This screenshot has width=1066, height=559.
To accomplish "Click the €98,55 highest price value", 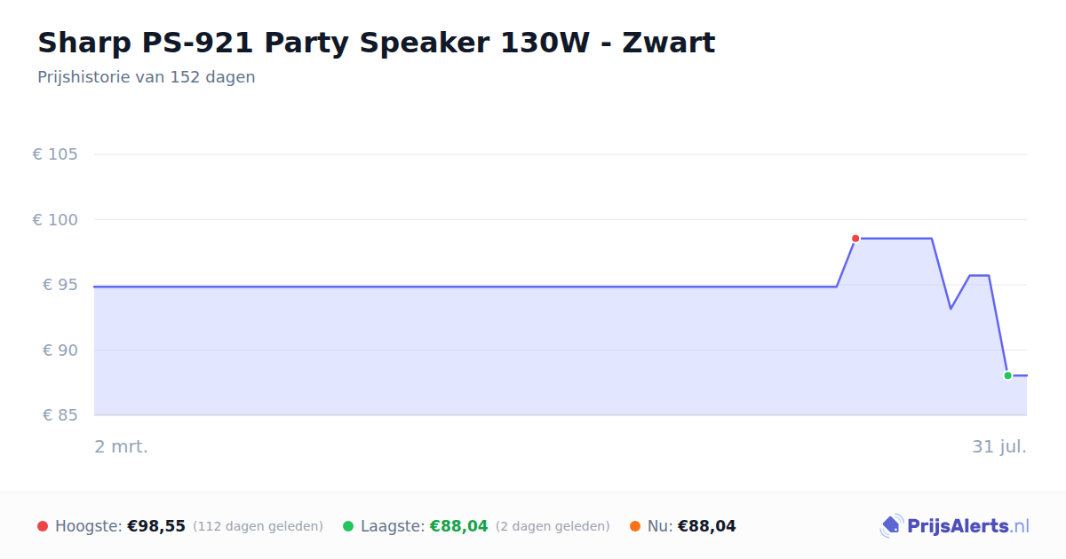I will (x=156, y=526).
